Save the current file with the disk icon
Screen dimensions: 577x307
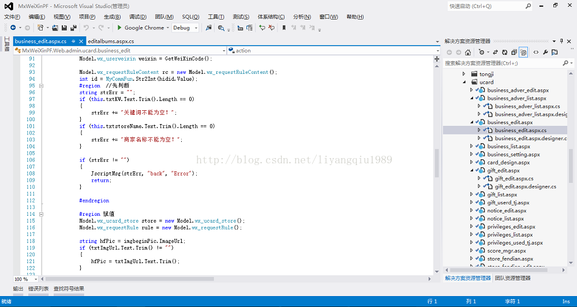[64, 28]
